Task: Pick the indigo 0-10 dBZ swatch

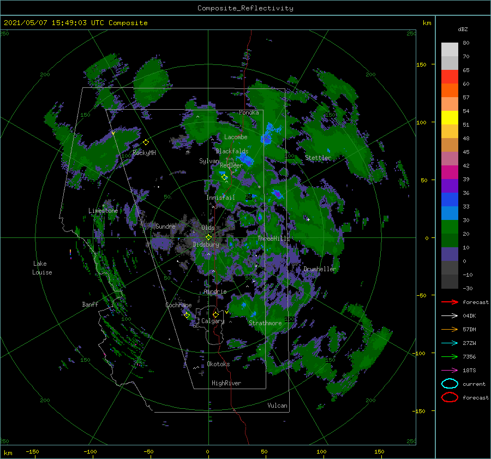Action: click(x=450, y=254)
